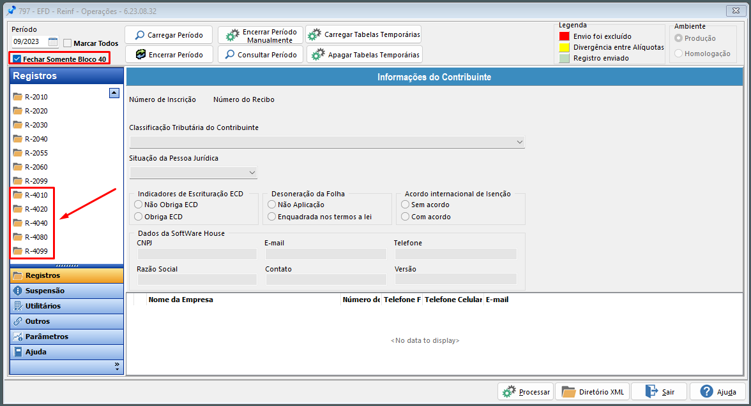
Task: Click the Utilitários panel icon
Action: (x=18, y=306)
